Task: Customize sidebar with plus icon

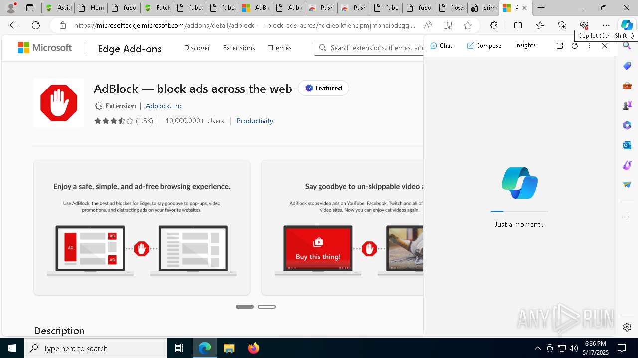Action: coord(627,217)
